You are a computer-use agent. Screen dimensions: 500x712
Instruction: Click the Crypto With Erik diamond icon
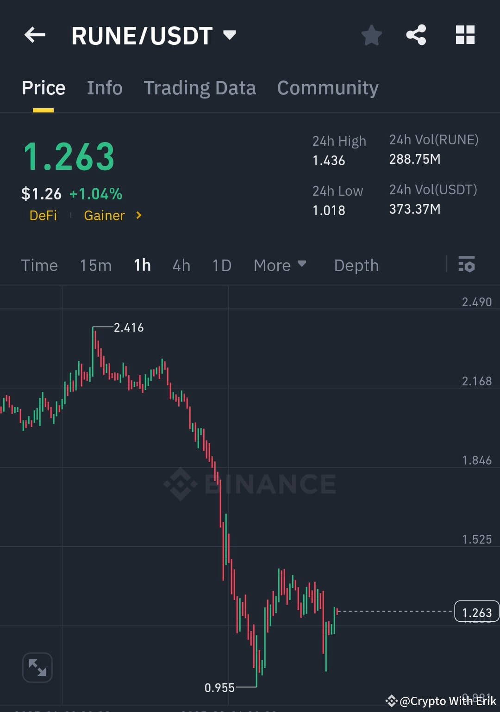[x=392, y=700]
